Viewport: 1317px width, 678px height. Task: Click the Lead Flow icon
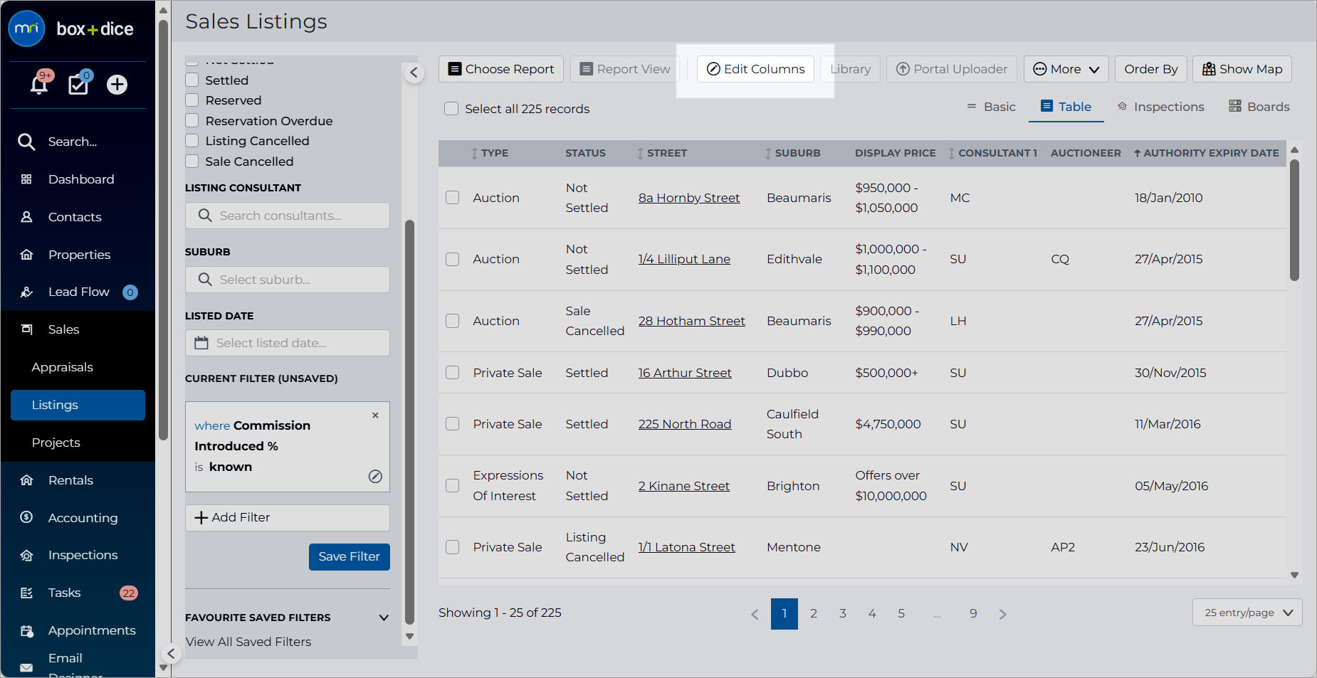pos(26,292)
